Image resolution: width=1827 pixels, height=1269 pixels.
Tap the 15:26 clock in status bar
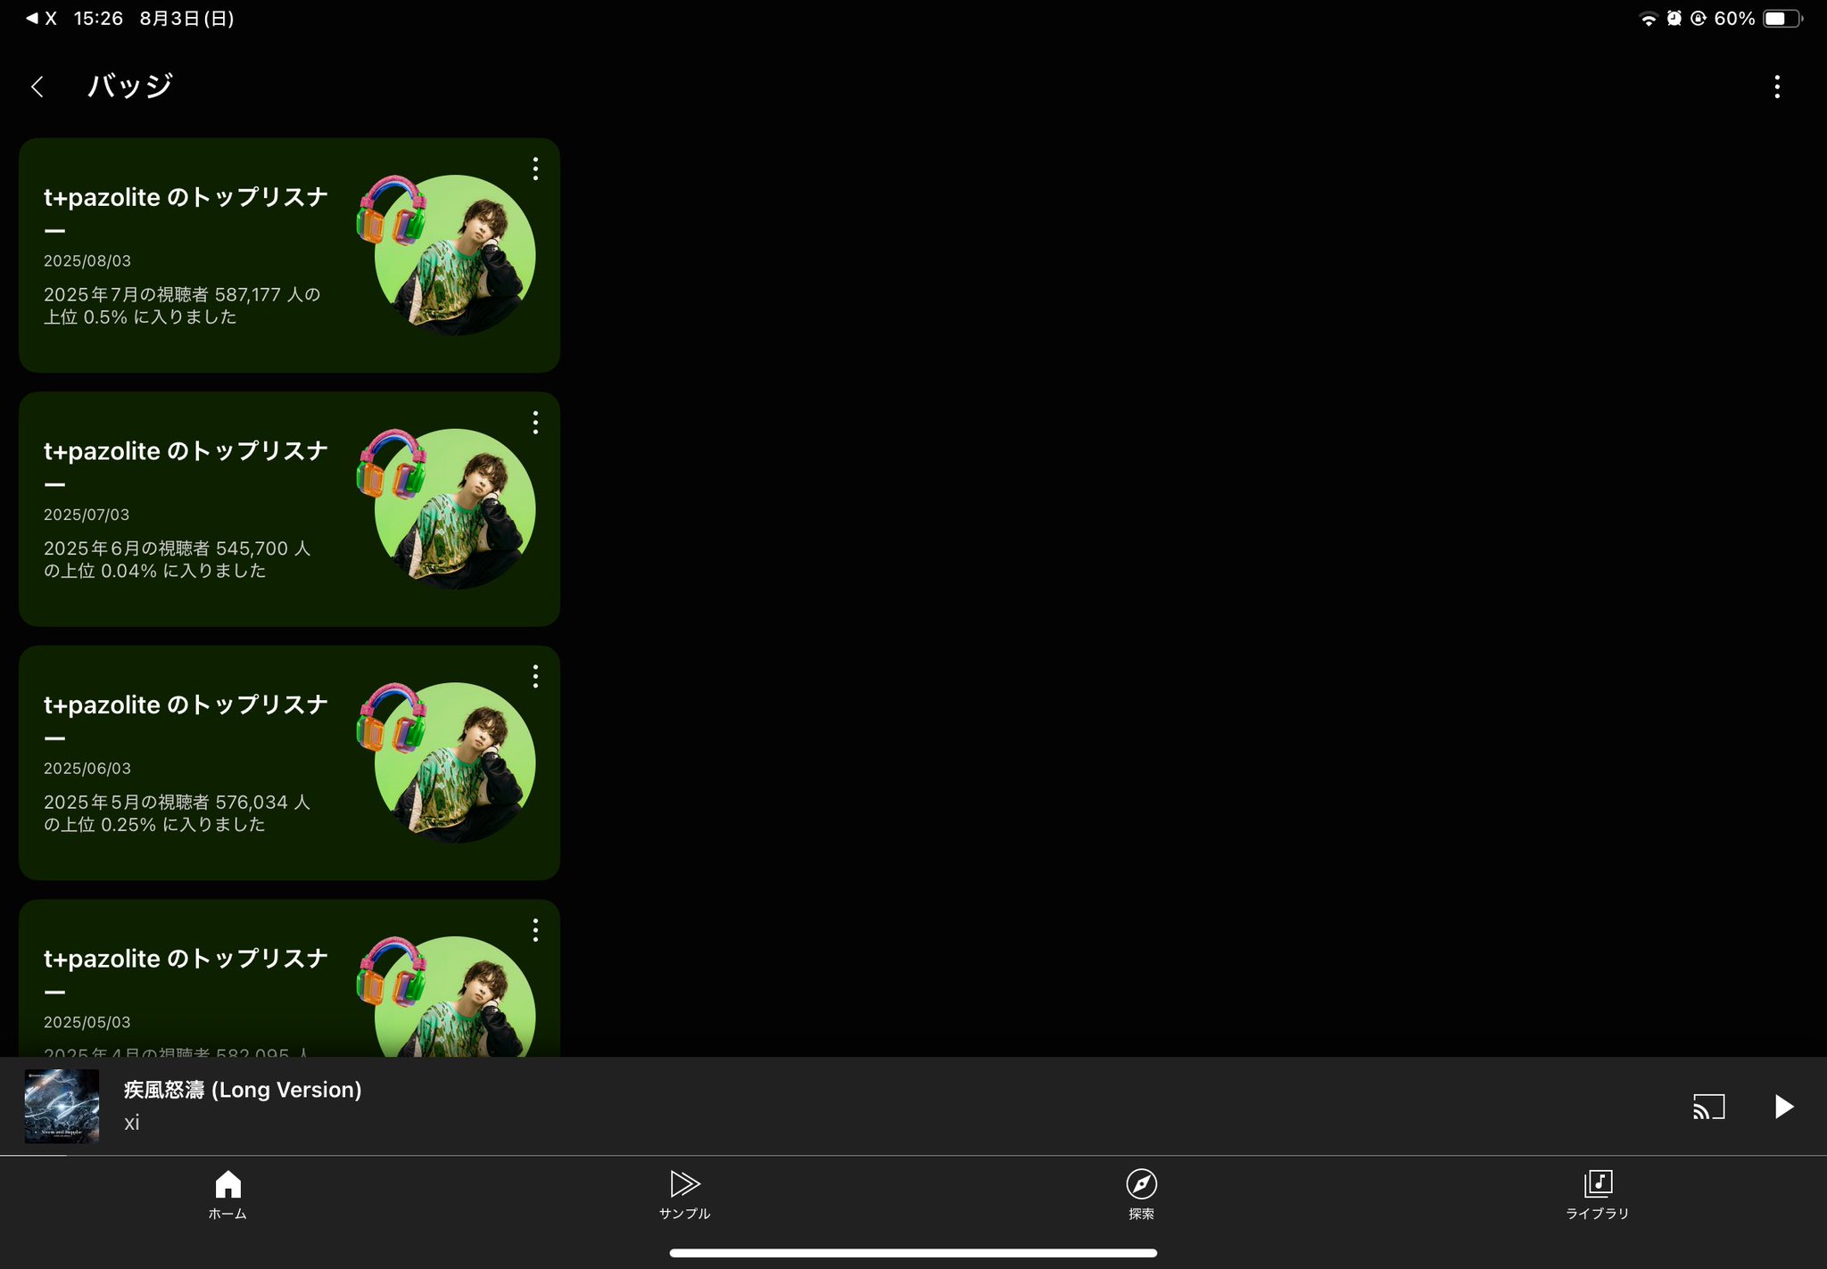pyautogui.click(x=98, y=19)
